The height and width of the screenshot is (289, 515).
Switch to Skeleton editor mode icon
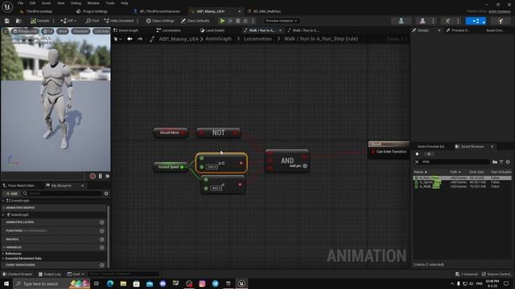tap(402, 21)
